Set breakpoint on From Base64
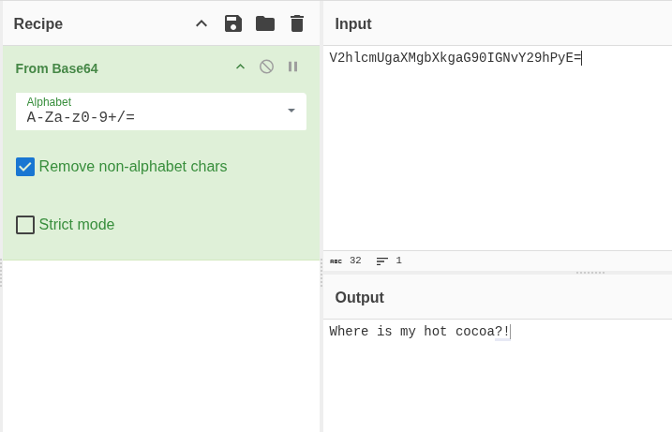Image resolution: width=672 pixels, height=432 pixels. (x=292, y=67)
